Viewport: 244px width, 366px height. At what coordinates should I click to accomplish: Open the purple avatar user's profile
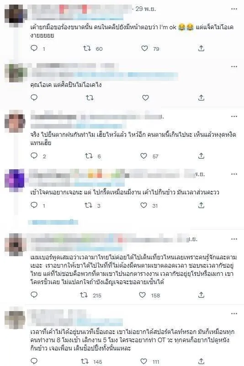[x=15, y=180]
